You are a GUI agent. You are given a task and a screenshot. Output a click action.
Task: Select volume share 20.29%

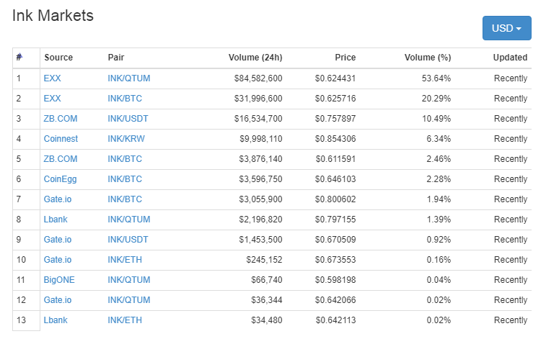tap(436, 99)
